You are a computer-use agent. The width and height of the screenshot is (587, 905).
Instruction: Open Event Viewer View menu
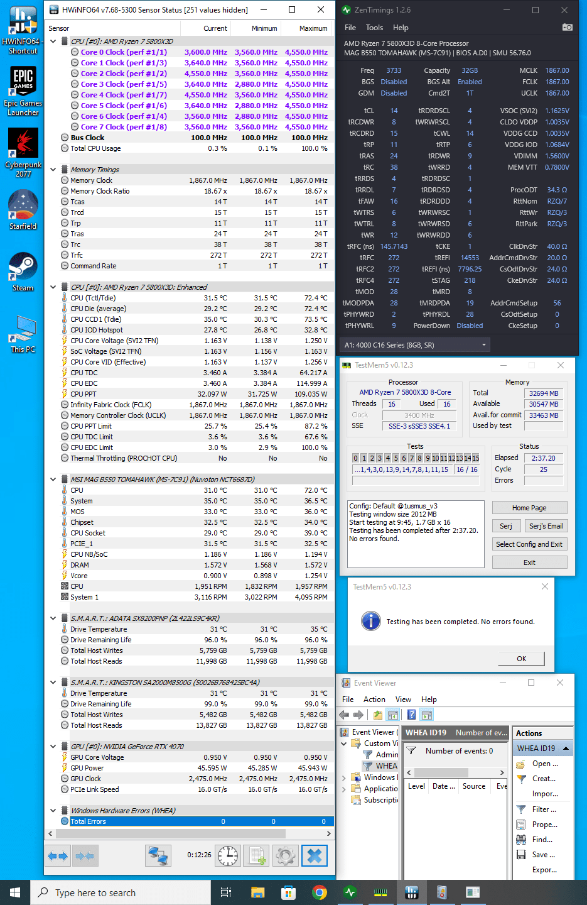(x=403, y=699)
